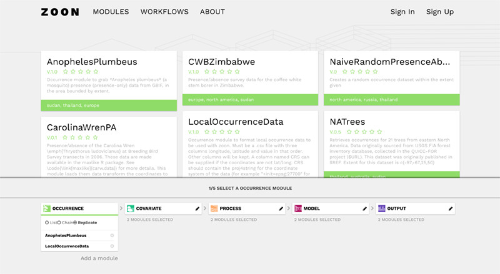Select the Replicate radio option
500x274 pixels.
(x=76, y=222)
